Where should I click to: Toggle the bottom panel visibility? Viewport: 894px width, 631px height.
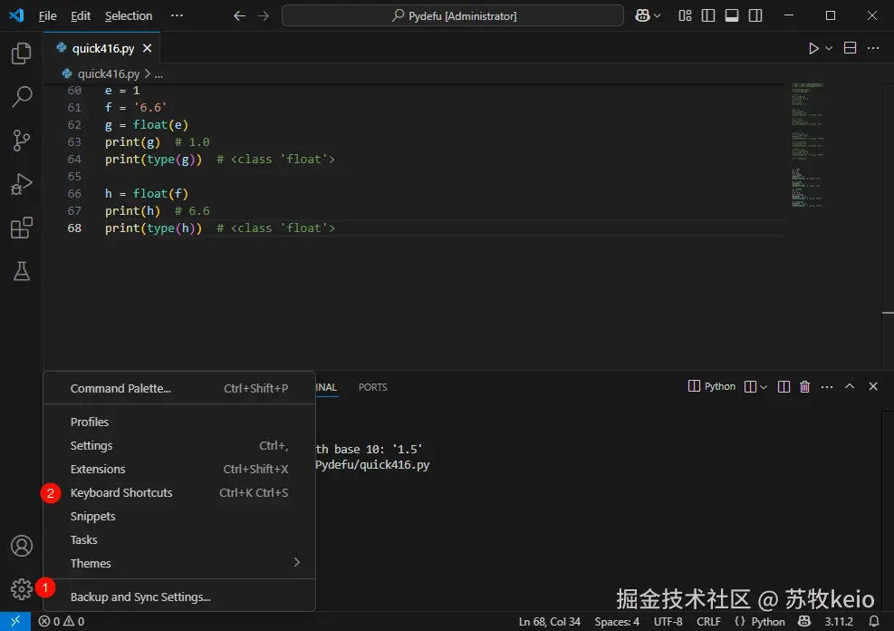pyautogui.click(x=732, y=16)
